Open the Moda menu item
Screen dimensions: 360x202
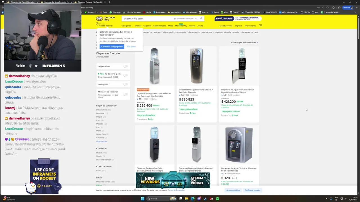171,26
